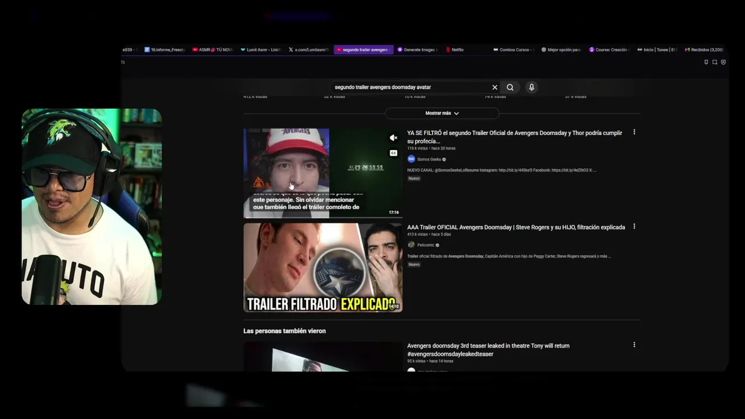Open more options for AAA Trailer OFICIAL video
The height and width of the screenshot is (419, 745).
pos(634,226)
